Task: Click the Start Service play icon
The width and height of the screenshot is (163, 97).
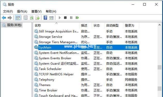Action: (60, 18)
